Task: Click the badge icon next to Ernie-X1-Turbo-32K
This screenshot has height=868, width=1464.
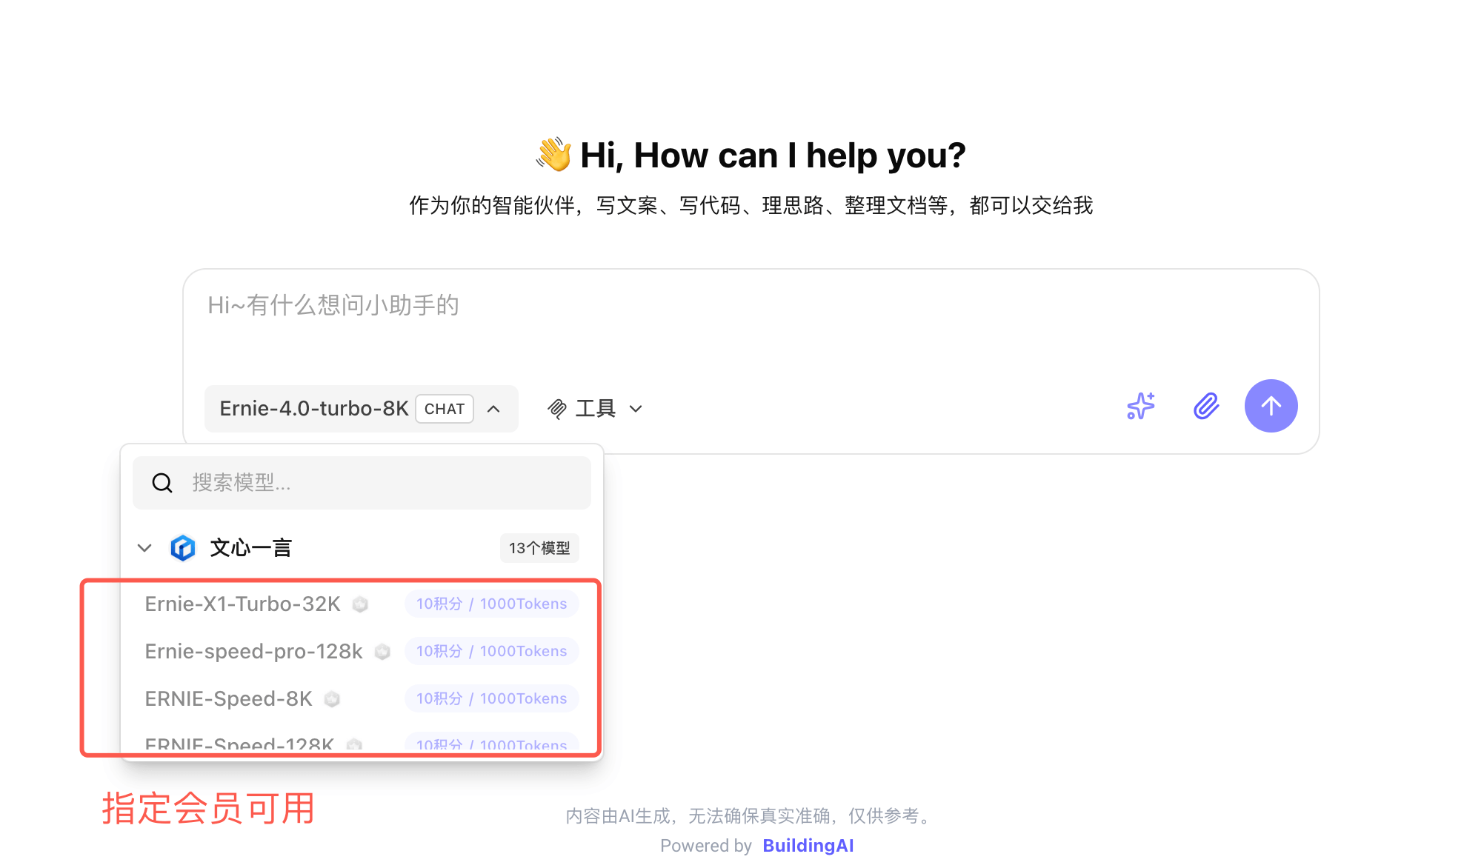Action: pos(360,604)
